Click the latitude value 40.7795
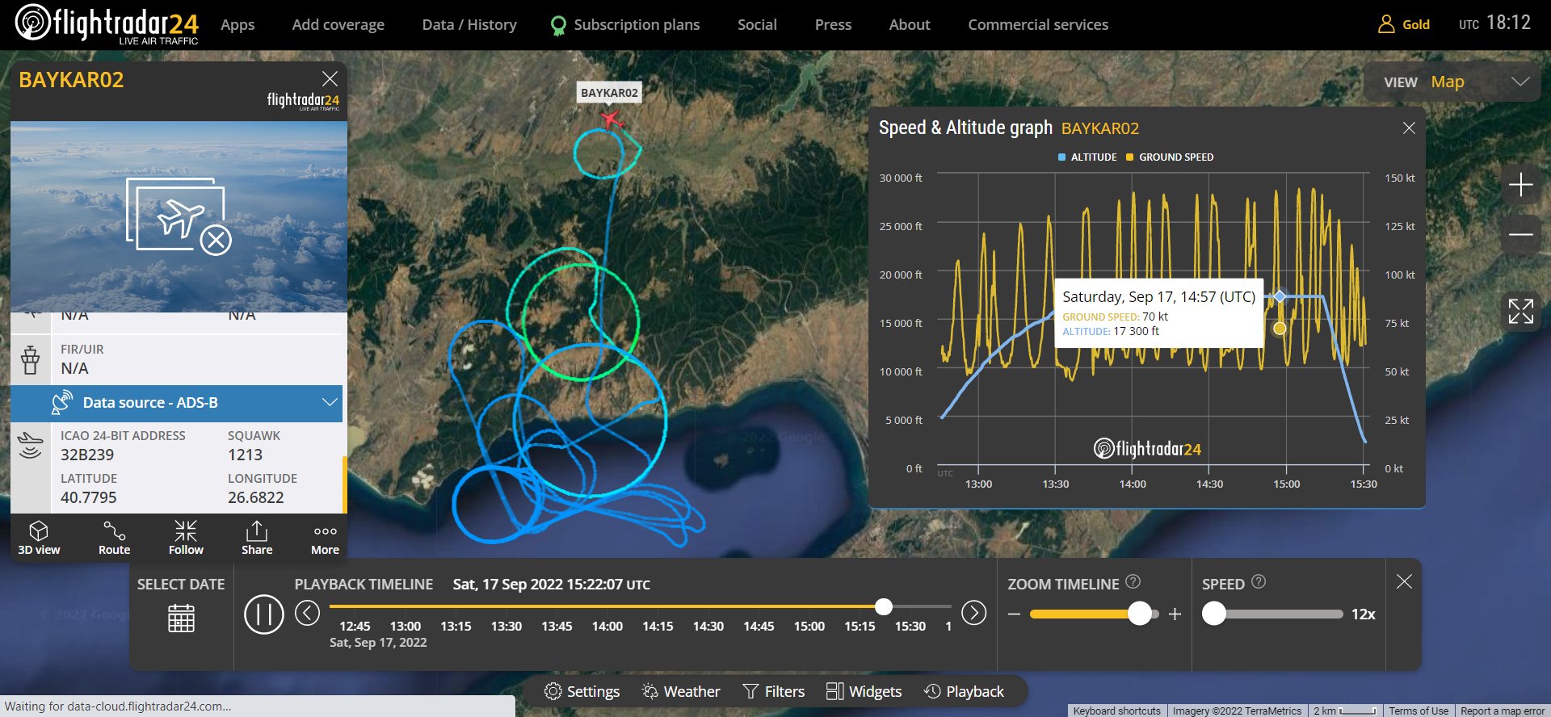Screen dimensions: 1551x717 [x=89, y=497]
